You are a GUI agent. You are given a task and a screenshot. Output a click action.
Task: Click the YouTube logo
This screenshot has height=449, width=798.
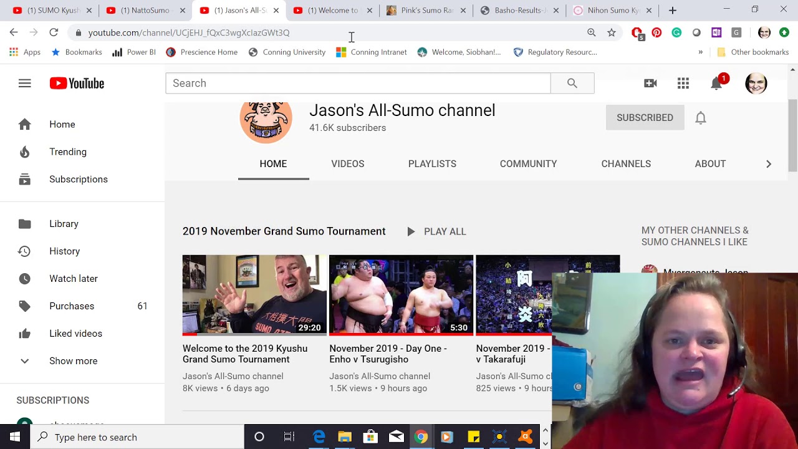coord(77,84)
